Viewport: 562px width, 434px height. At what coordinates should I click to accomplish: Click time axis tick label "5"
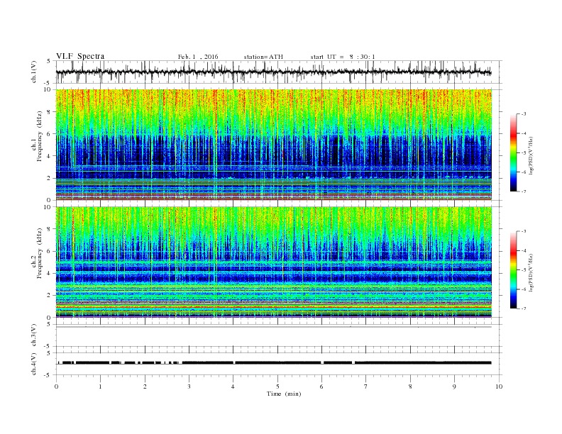277,386
